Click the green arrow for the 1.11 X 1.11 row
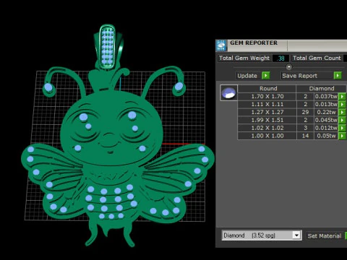347x260 pixels. pyautogui.click(x=342, y=105)
